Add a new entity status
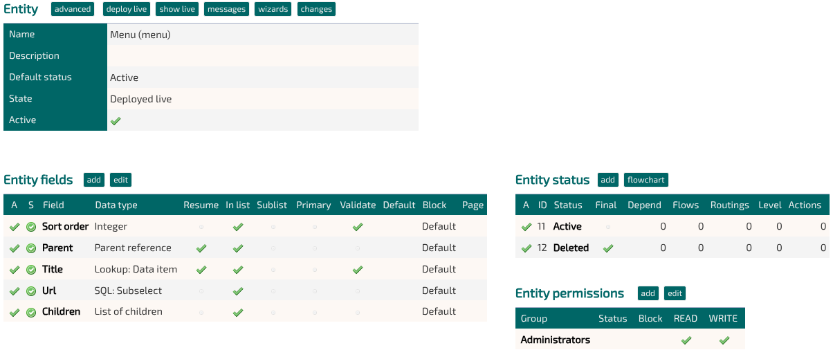Screen dimensions: 833x350 608,180
